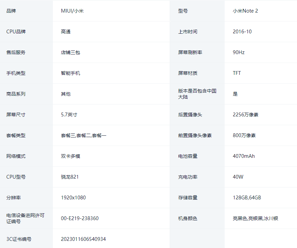297x248 pixels.
Task: Select the '屏幕材质' label
Action: point(188,73)
